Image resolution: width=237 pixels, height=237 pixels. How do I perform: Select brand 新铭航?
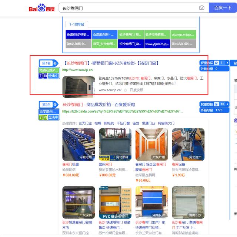(109, 123)
